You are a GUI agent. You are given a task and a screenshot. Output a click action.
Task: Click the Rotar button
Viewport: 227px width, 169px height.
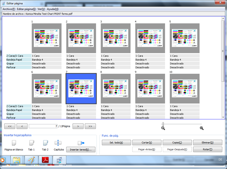click(208, 149)
